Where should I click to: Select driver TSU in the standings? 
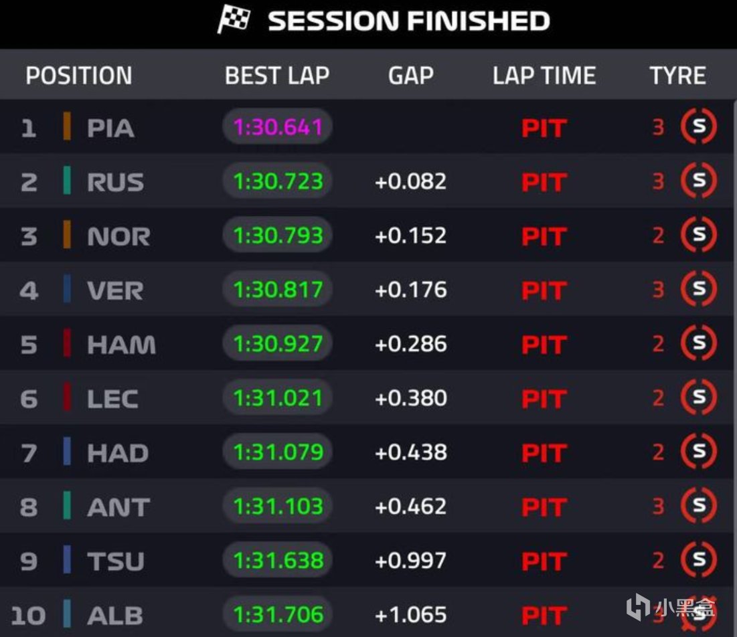tap(115, 561)
